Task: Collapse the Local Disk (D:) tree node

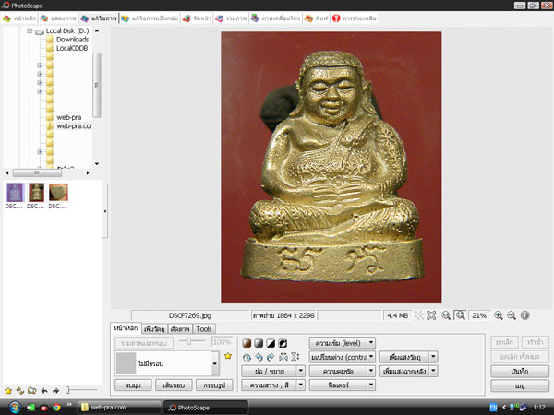Action: tap(30, 30)
